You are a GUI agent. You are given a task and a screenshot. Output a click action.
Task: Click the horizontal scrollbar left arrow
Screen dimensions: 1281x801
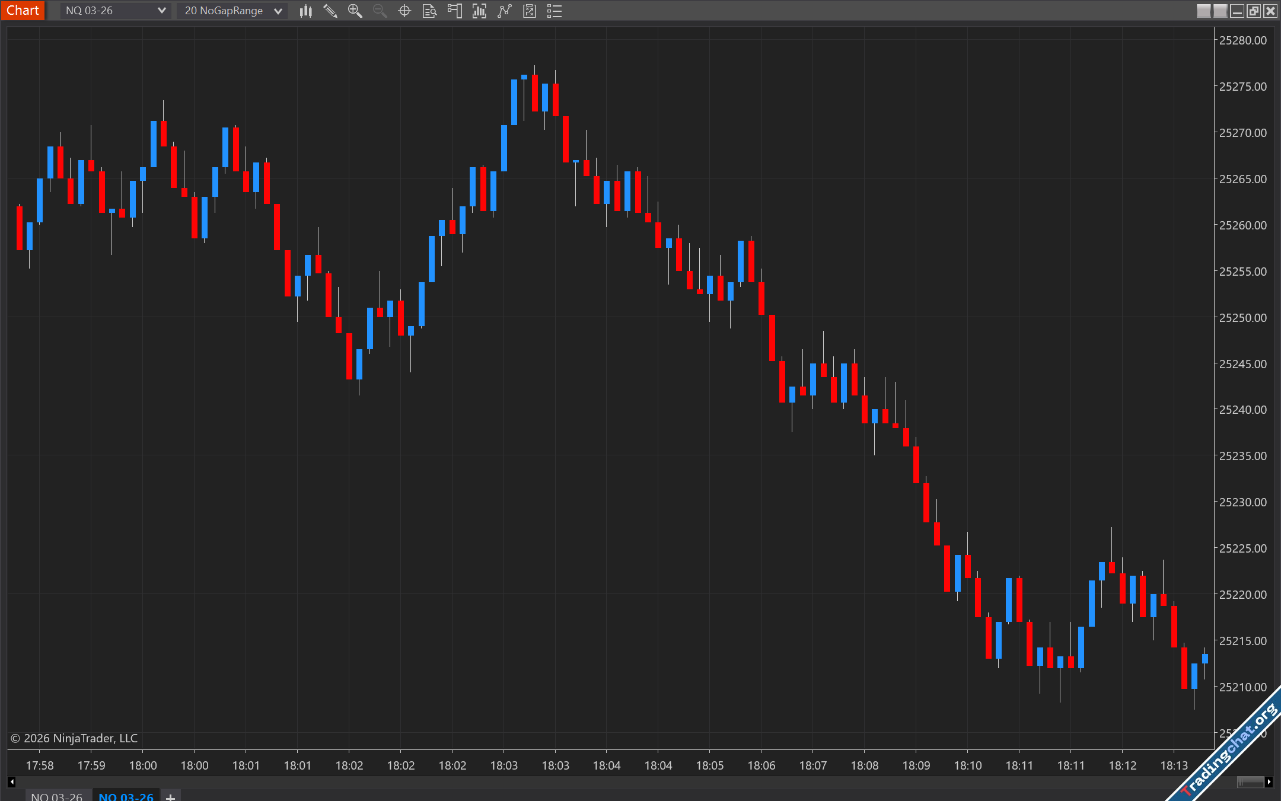tap(11, 782)
